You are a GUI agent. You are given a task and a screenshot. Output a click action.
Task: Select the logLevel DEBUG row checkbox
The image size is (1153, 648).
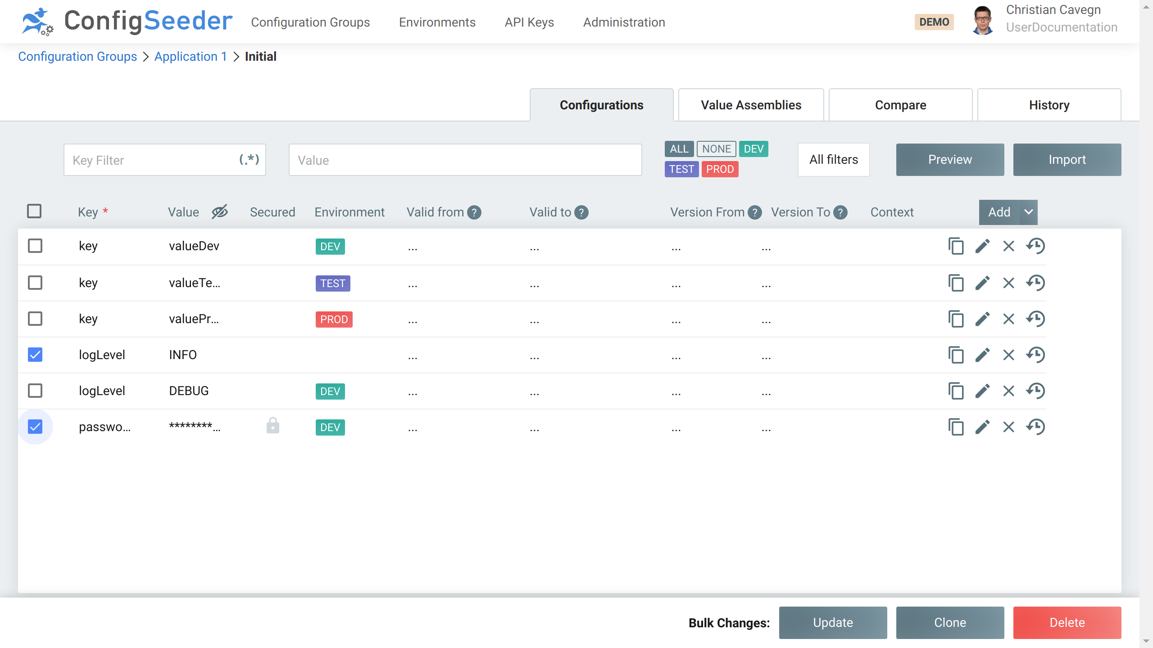click(x=35, y=391)
